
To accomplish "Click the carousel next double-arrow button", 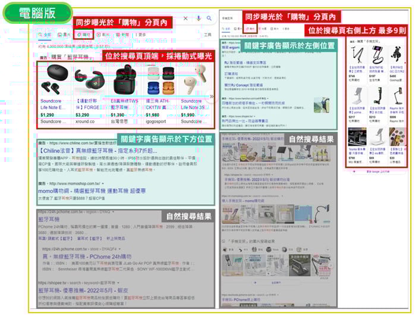I will click(212, 96).
